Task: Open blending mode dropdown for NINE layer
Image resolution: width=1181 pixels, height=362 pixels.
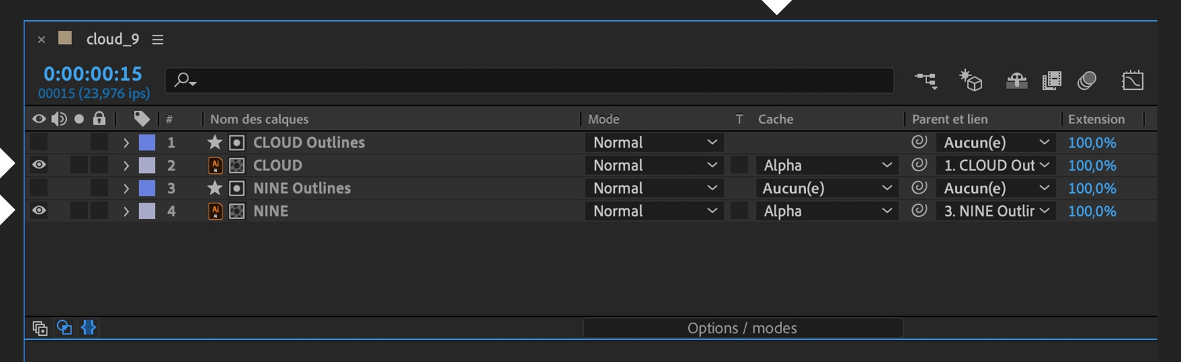Action: click(x=654, y=211)
